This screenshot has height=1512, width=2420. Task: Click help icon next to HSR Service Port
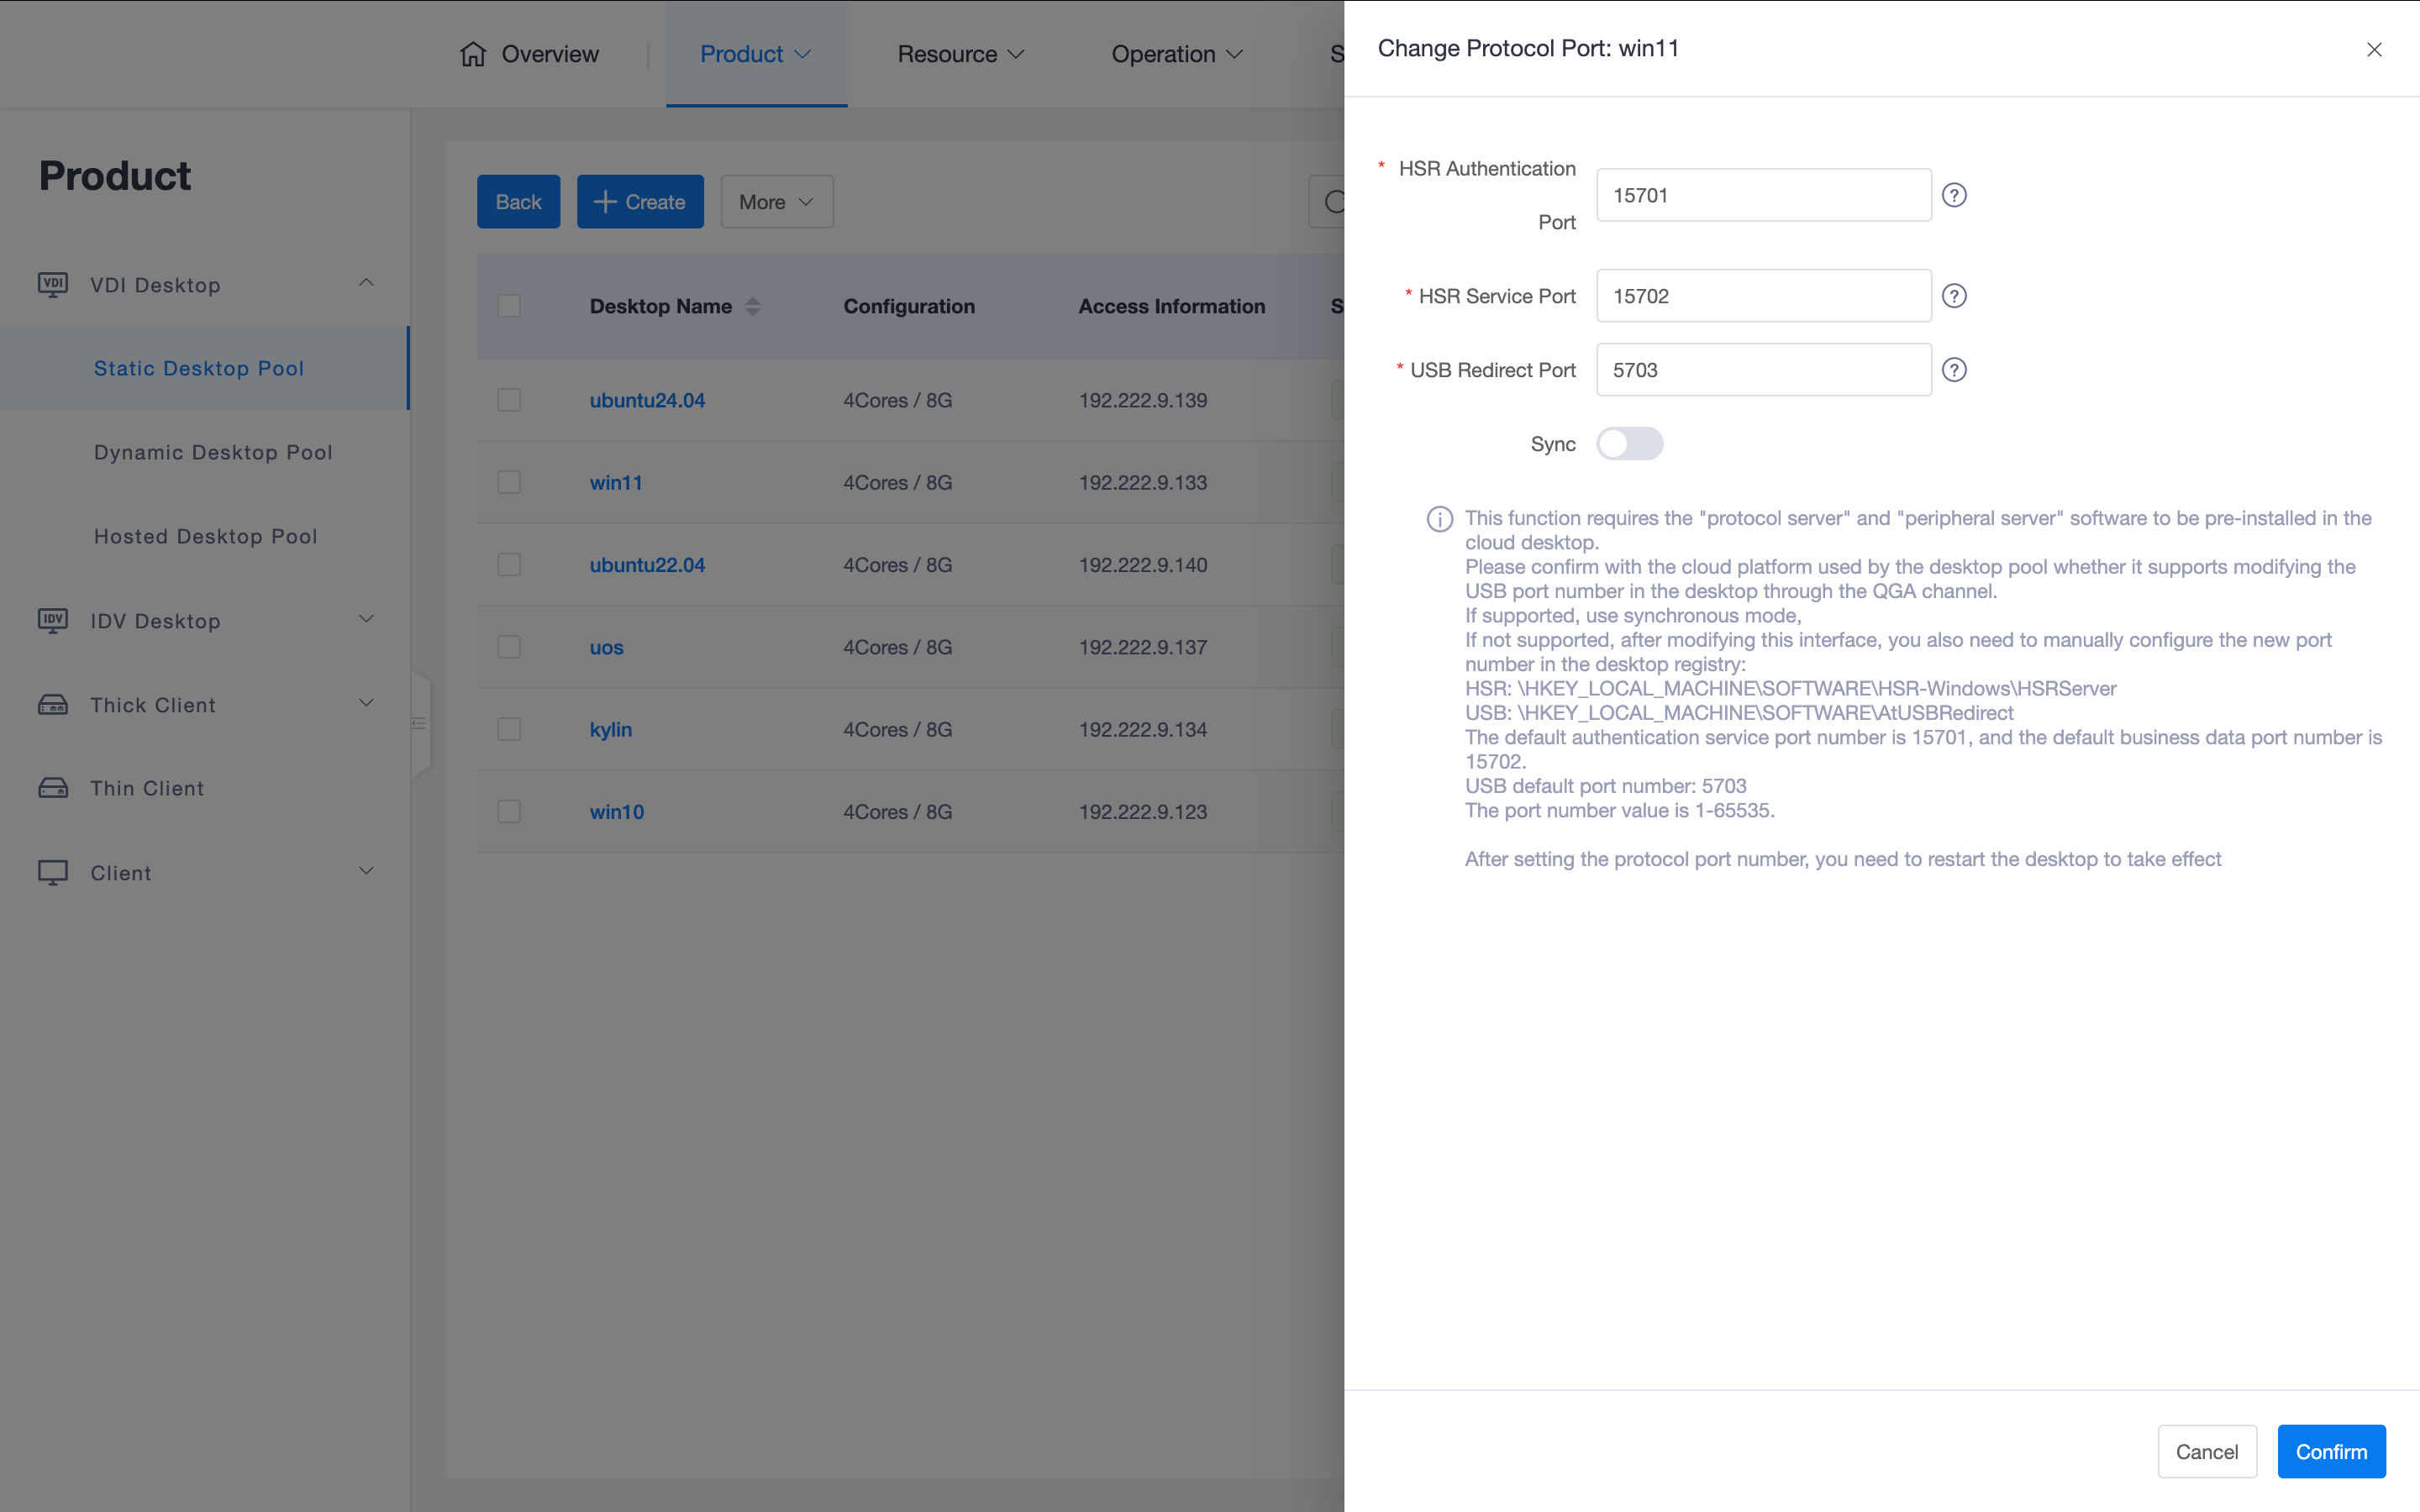point(1953,296)
